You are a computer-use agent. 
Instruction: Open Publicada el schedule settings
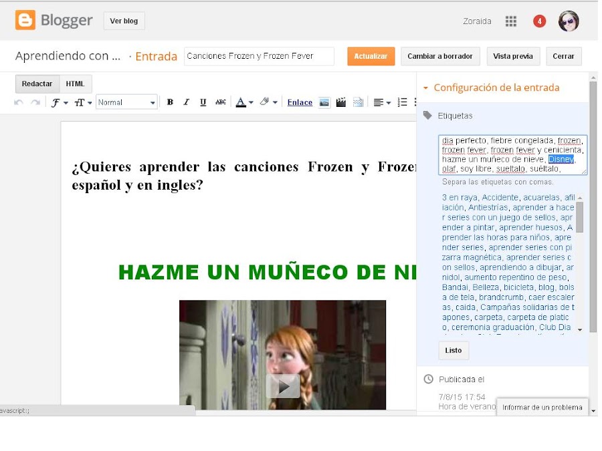(x=462, y=380)
